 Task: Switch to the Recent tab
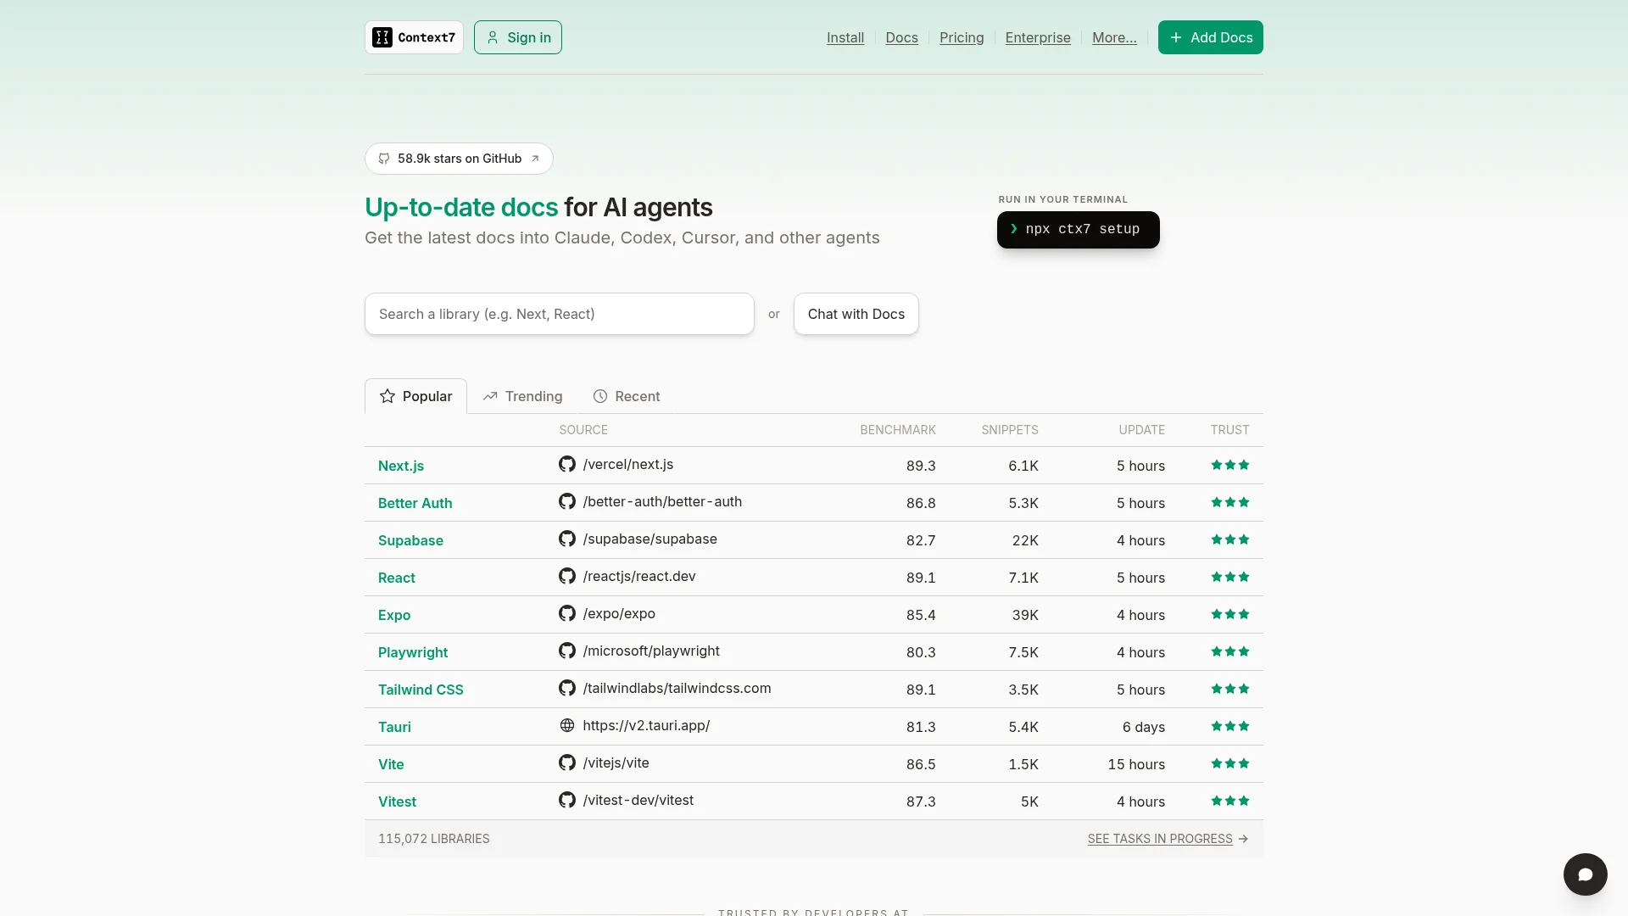(x=626, y=396)
